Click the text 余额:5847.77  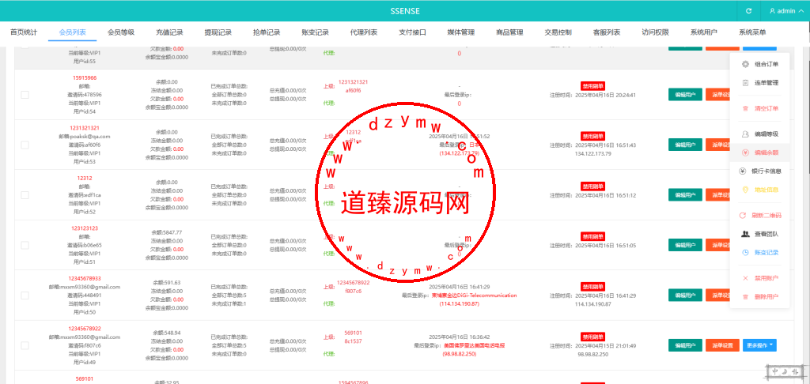167,232
